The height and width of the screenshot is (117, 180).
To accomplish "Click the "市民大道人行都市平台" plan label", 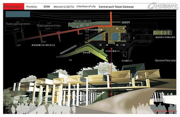I will click(83, 21).
